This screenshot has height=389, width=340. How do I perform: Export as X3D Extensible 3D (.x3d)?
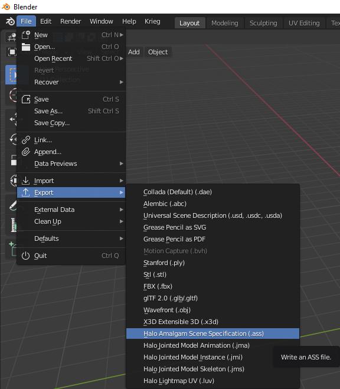click(212, 322)
